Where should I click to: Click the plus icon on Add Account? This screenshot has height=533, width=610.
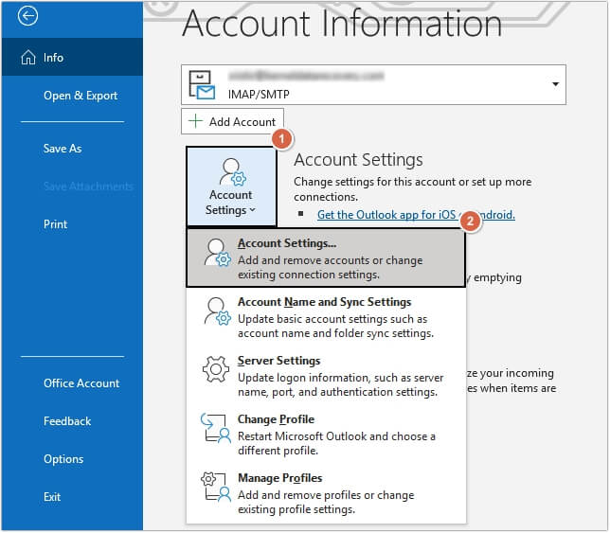coord(195,121)
